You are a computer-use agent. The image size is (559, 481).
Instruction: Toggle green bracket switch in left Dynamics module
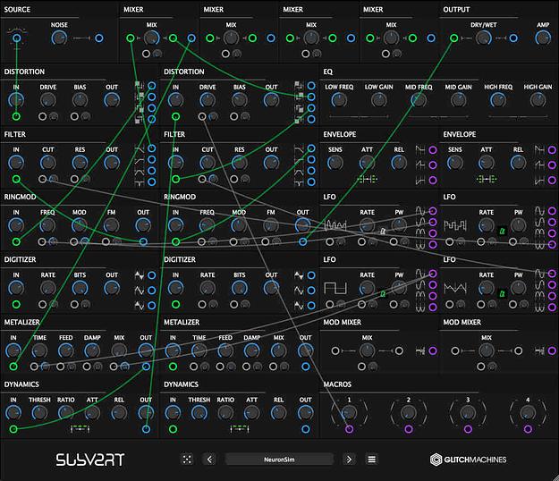click(80, 429)
